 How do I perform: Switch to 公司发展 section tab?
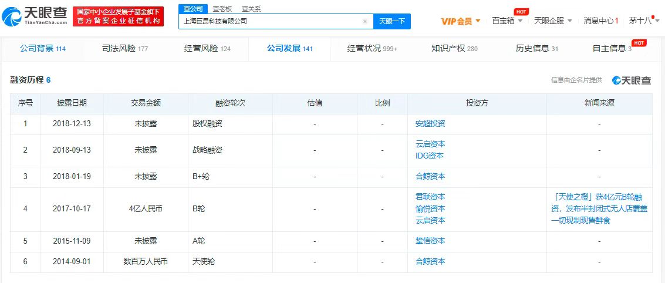pos(289,48)
